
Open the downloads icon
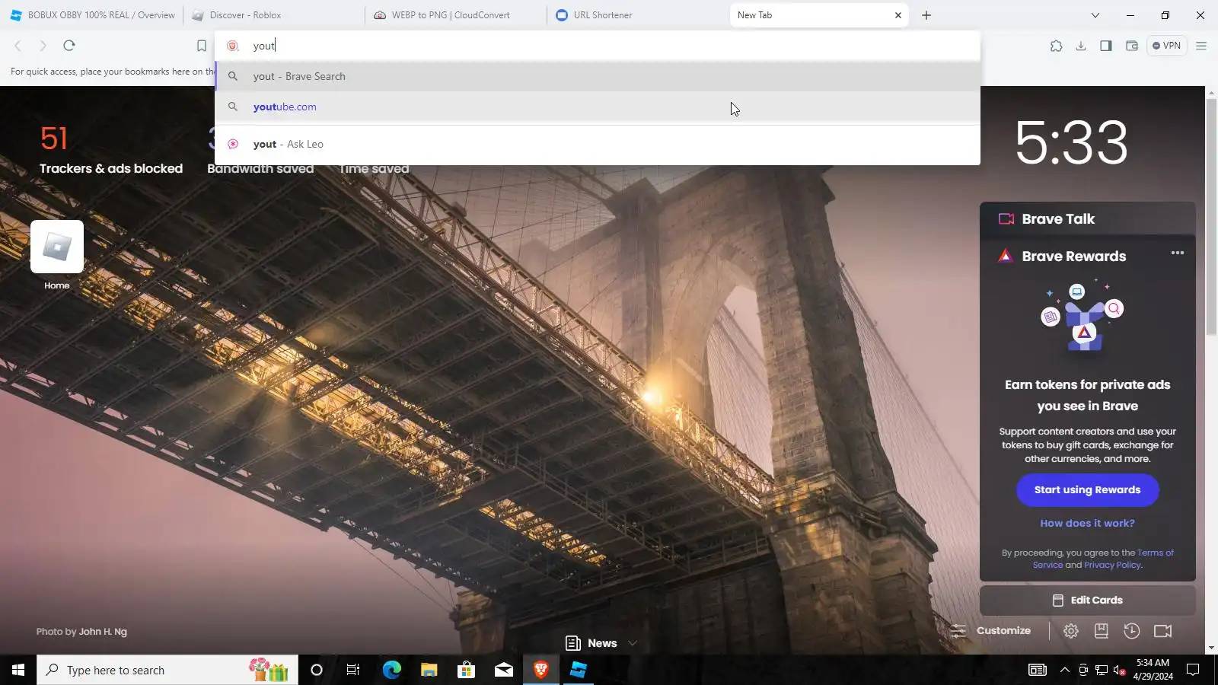tap(1081, 46)
